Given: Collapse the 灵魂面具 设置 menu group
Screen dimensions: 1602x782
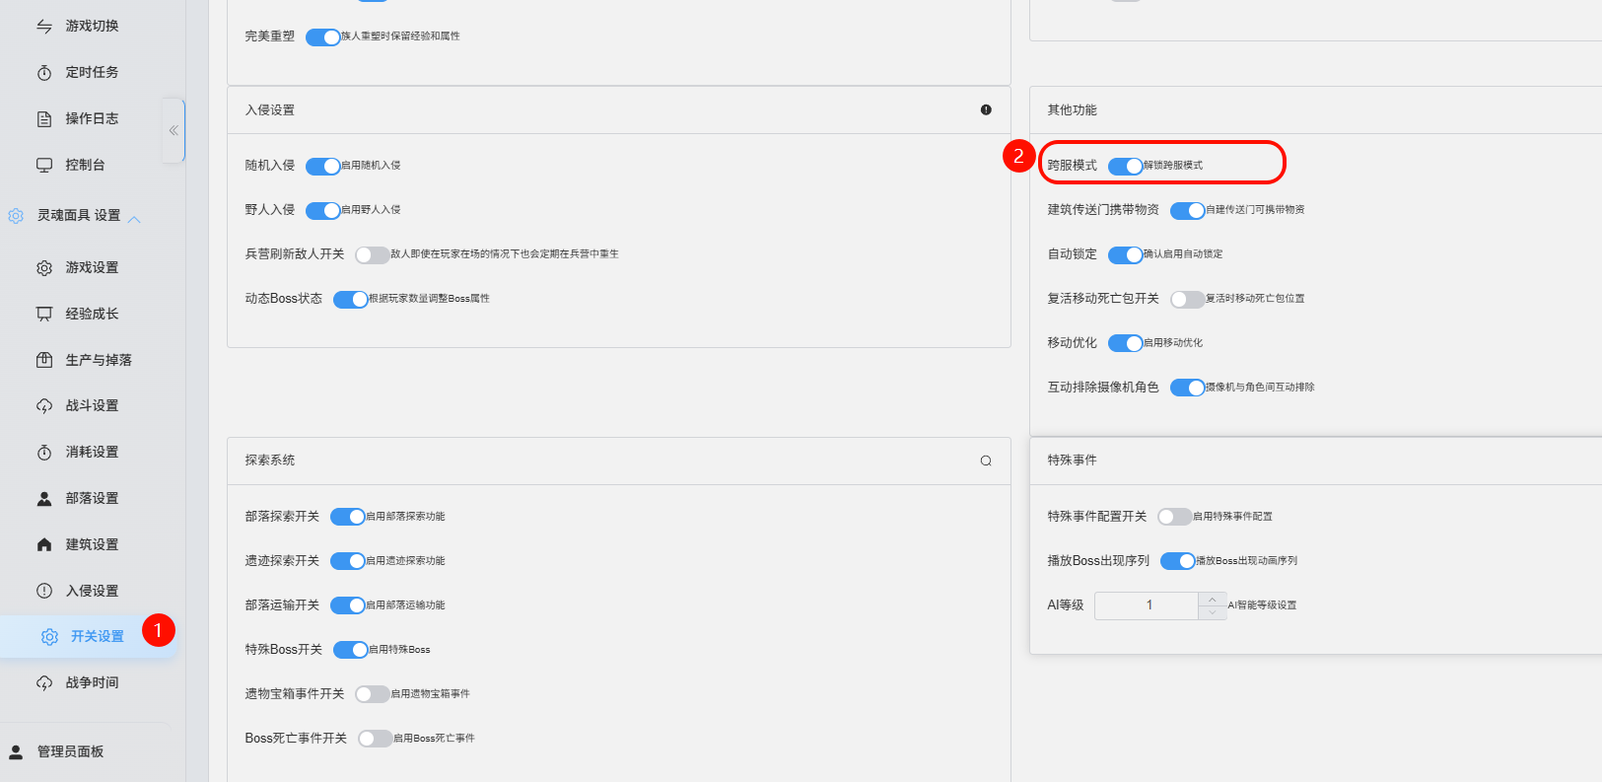Looking at the screenshot, I should [135, 219].
